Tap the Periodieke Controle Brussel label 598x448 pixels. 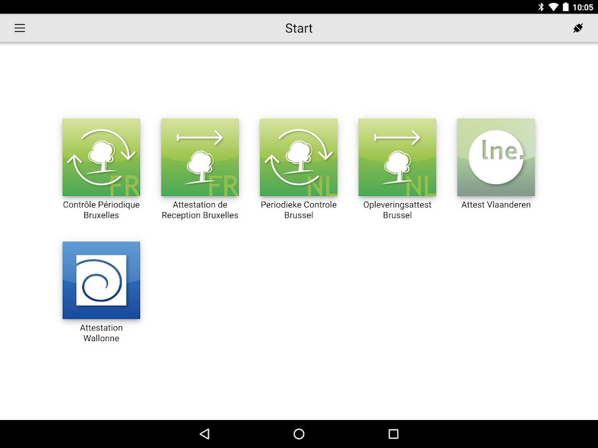(299, 210)
